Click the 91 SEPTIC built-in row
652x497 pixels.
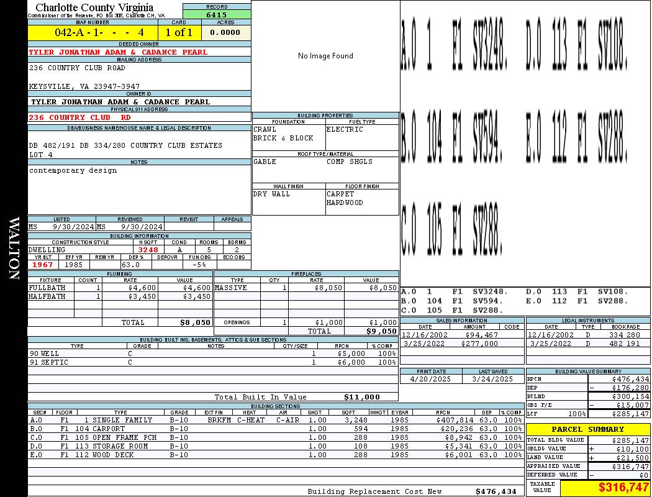(213, 363)
